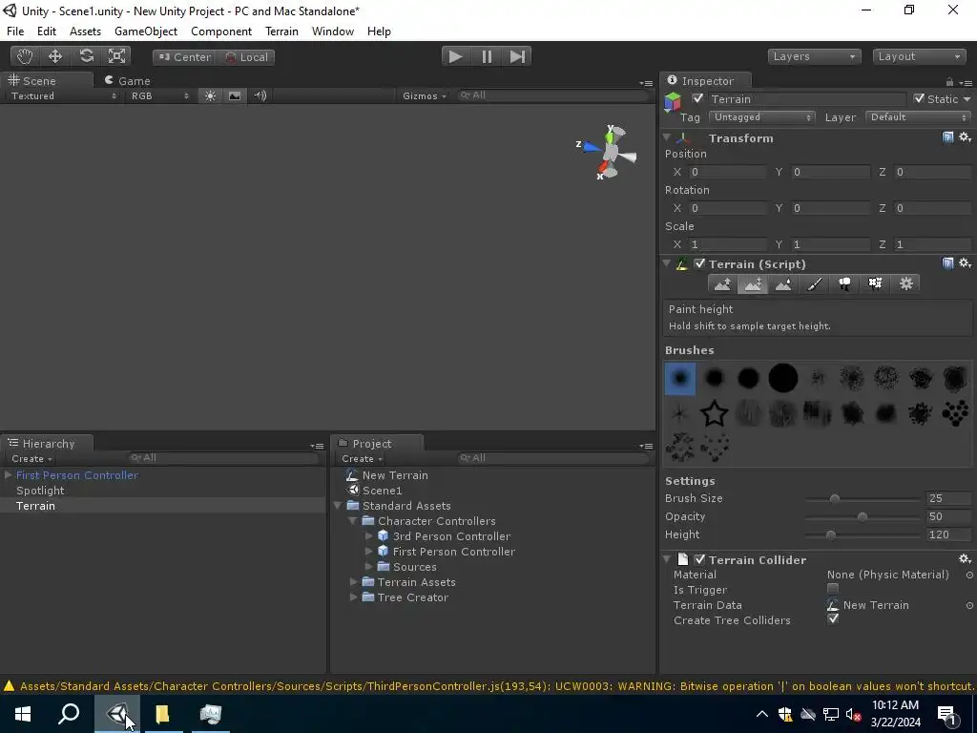Select the Rotate transform tool
The width and height of the screenshot is (977, 733).
tap(86, 56)
